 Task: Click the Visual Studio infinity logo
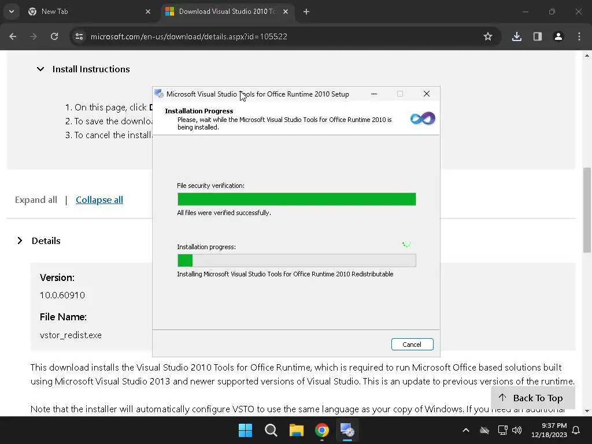click(x=423, y=119)
